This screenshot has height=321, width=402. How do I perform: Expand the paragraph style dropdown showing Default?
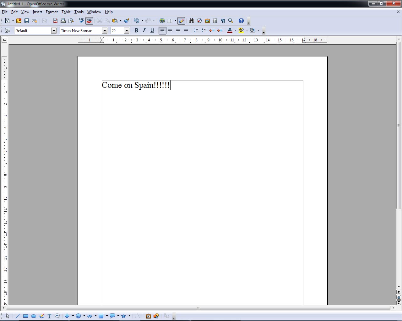(x=54, y=30)
